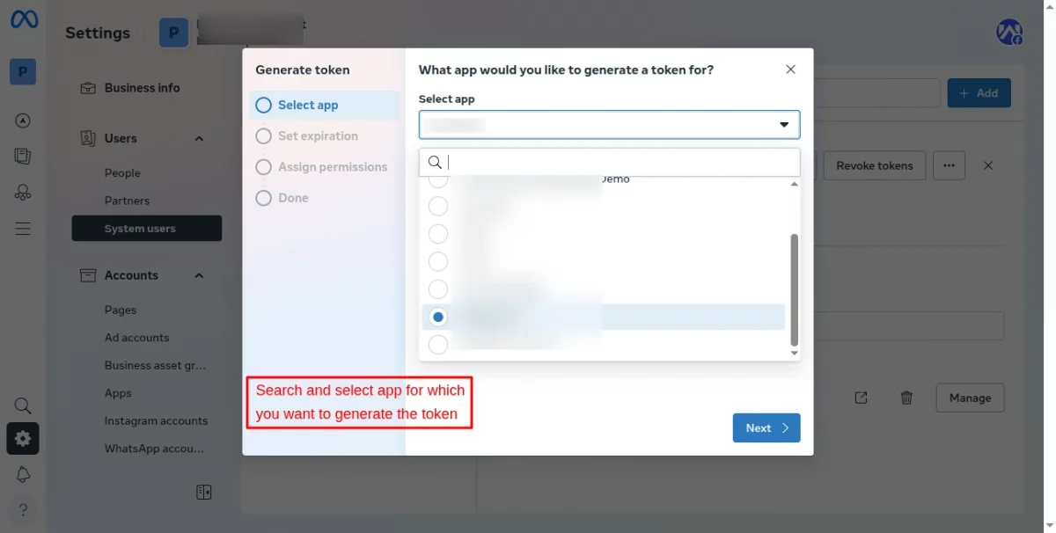Image resolution: width=1056 pixels, height=533 pixels.
Task: Select the bottom app radio in the list
Action: [437, 344]
